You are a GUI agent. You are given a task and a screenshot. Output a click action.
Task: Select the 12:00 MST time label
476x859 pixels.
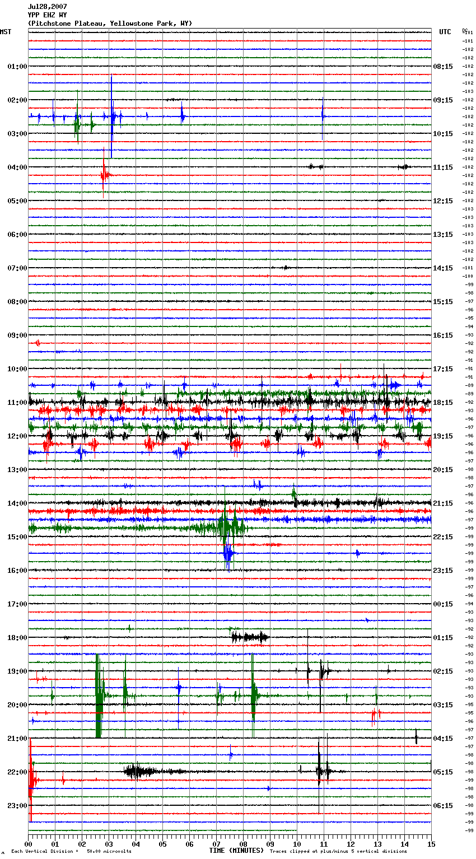click(x=17, y=436)
